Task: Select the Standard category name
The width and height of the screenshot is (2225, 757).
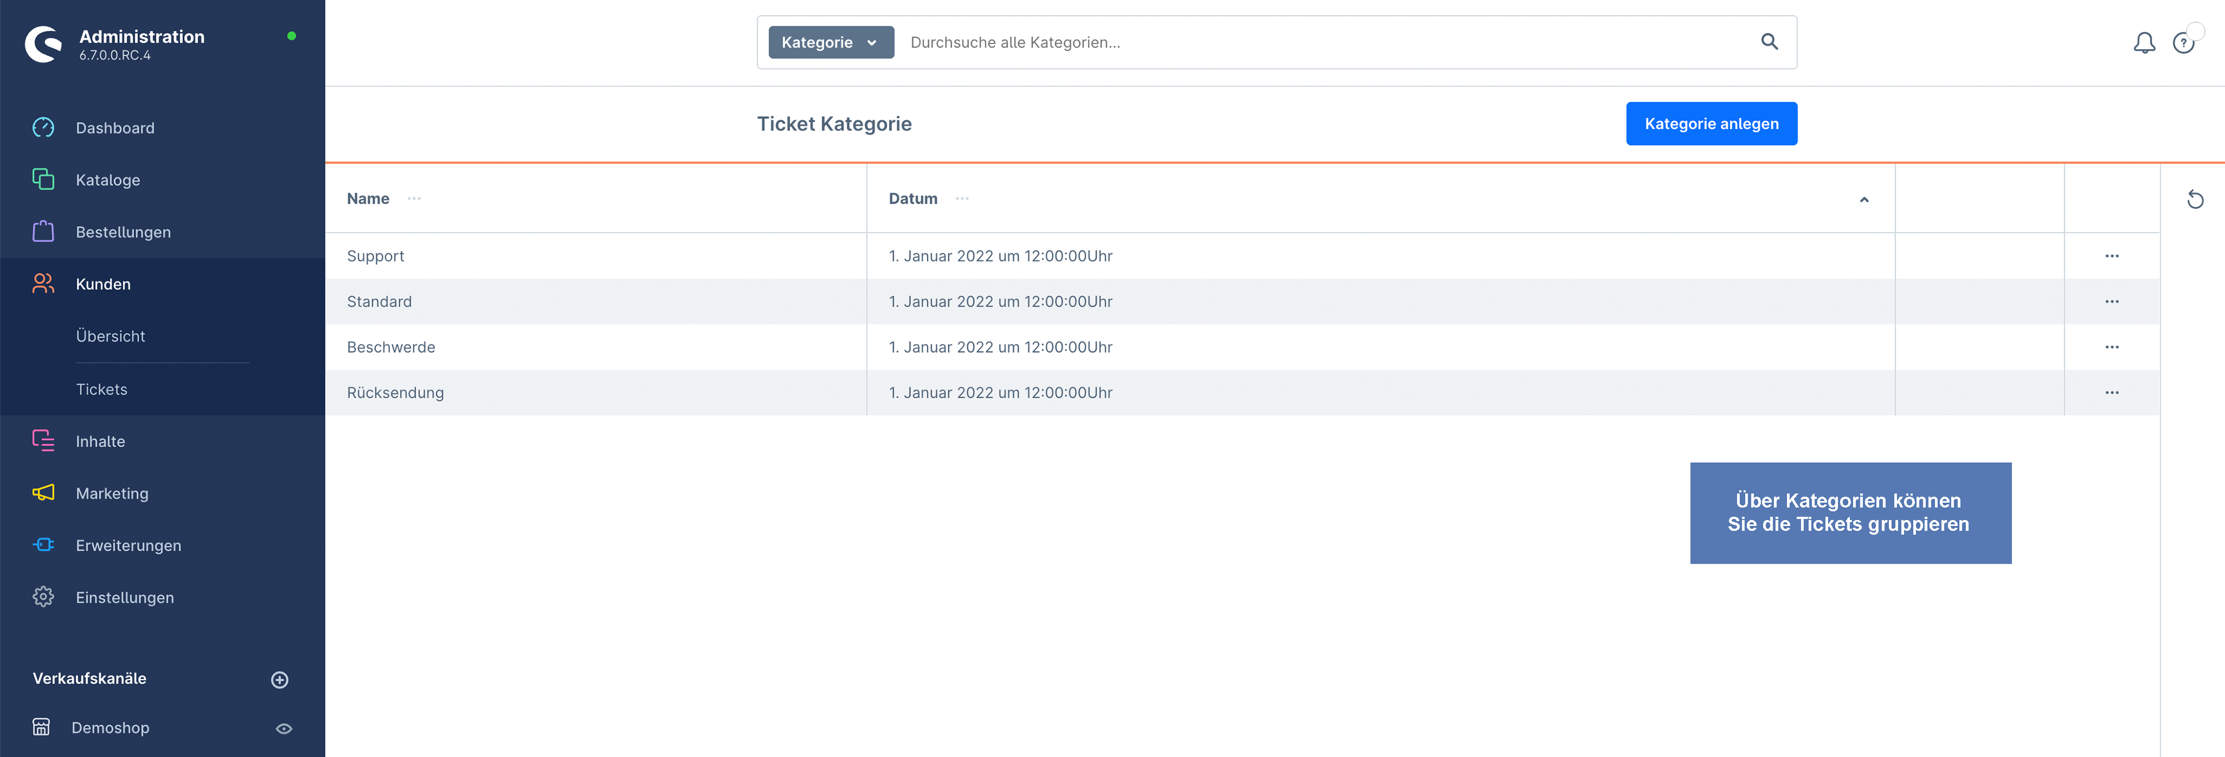Action: (x=379, y=301)
